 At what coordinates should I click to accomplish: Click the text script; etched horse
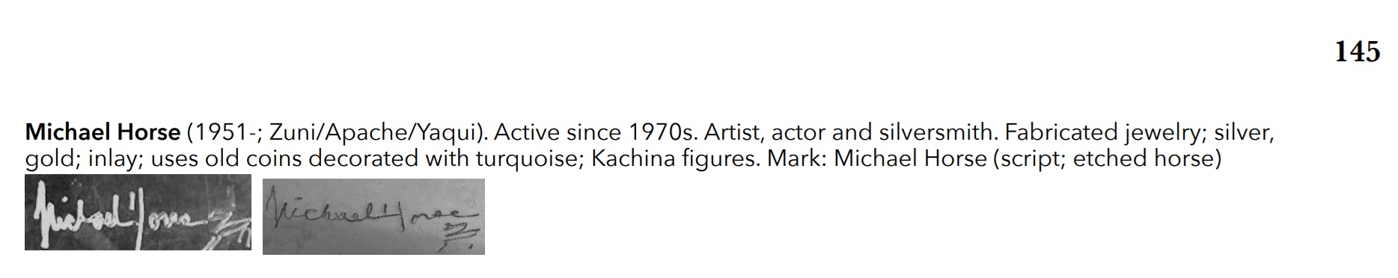(1108, 160)
